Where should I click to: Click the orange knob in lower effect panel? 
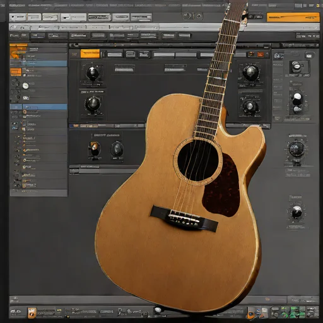pyautogui.click(x=94, y=148)
